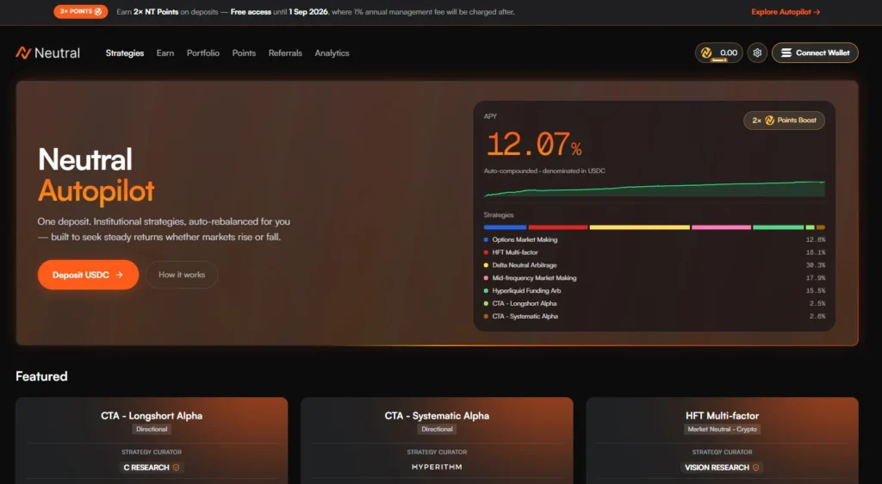Click the Neutral logo icon
Viewport: 882px width, 484px height.
[23, 53]
